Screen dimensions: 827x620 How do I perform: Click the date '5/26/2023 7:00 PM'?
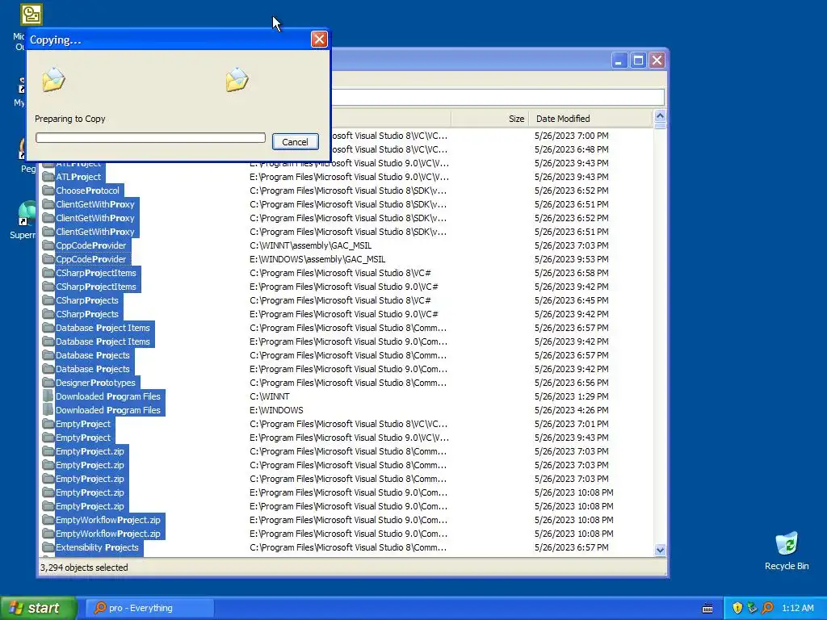571,136
